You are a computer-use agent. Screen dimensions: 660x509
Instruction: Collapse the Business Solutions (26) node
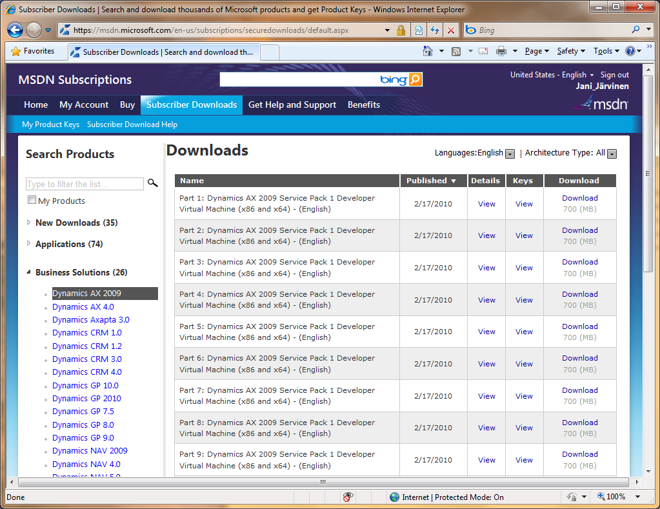28,272
